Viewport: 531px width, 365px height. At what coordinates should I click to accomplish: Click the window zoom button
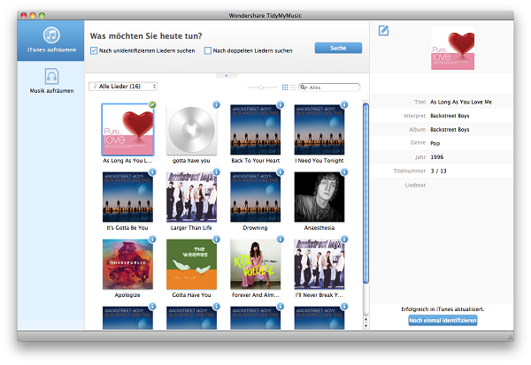tap(42, 15)
